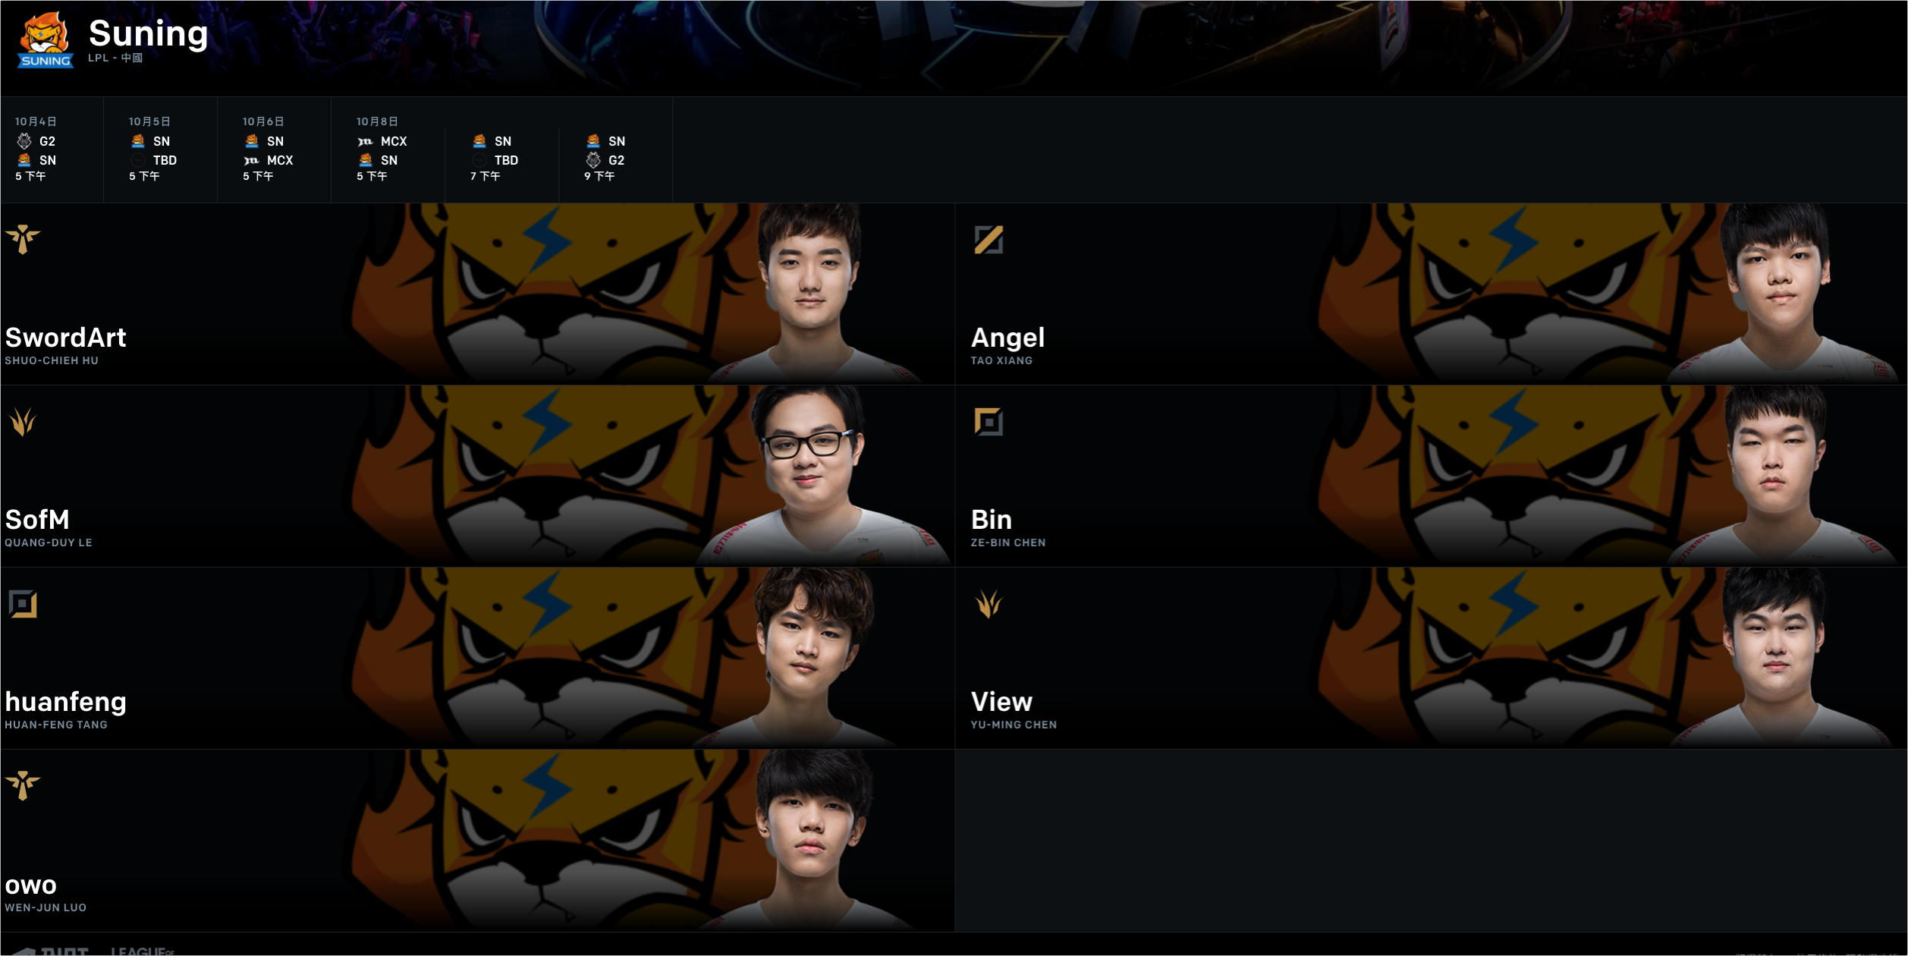Click the Suning team logo icon
1908x956 pixels.
[46, 40]
